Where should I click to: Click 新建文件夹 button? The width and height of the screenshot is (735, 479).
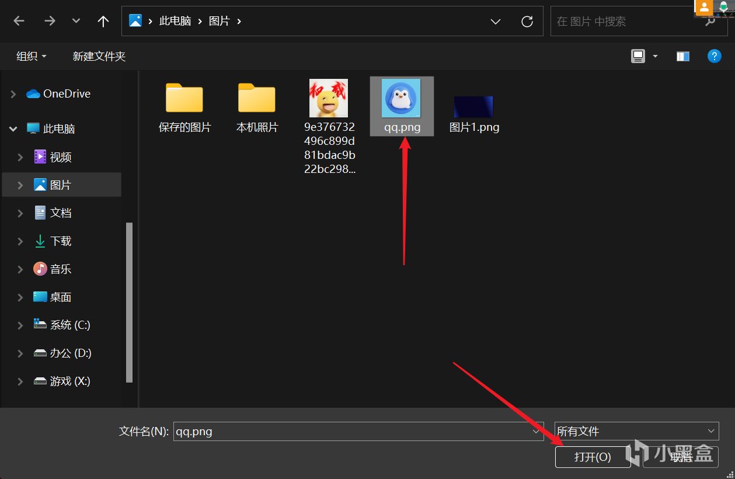pos(99,56)
